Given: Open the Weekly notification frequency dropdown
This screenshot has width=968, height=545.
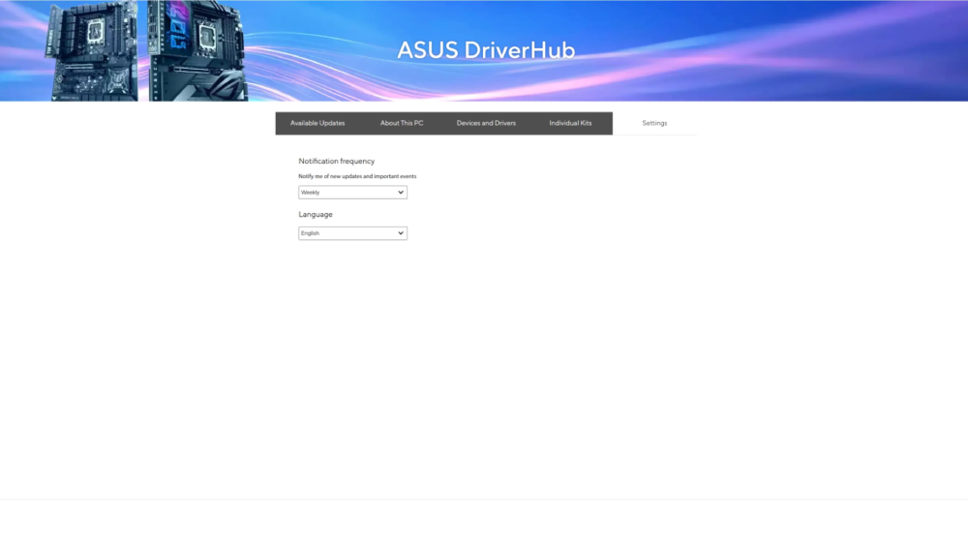Looking at the screenshot, I should tap(352, 193).
